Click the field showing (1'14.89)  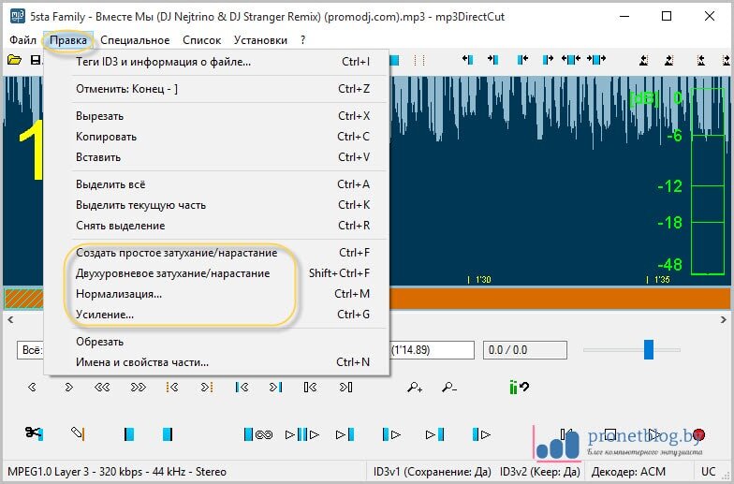pyautogui.click(x=433, y=350)
